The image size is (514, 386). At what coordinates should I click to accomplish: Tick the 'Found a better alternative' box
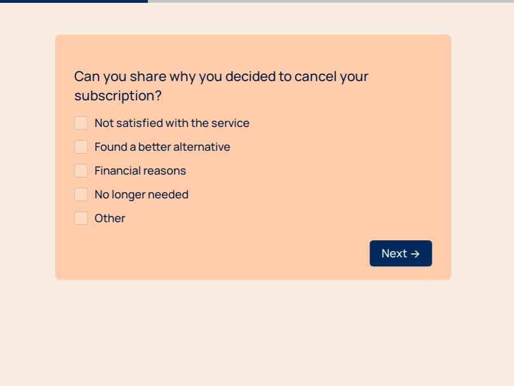tap(81, 147)
